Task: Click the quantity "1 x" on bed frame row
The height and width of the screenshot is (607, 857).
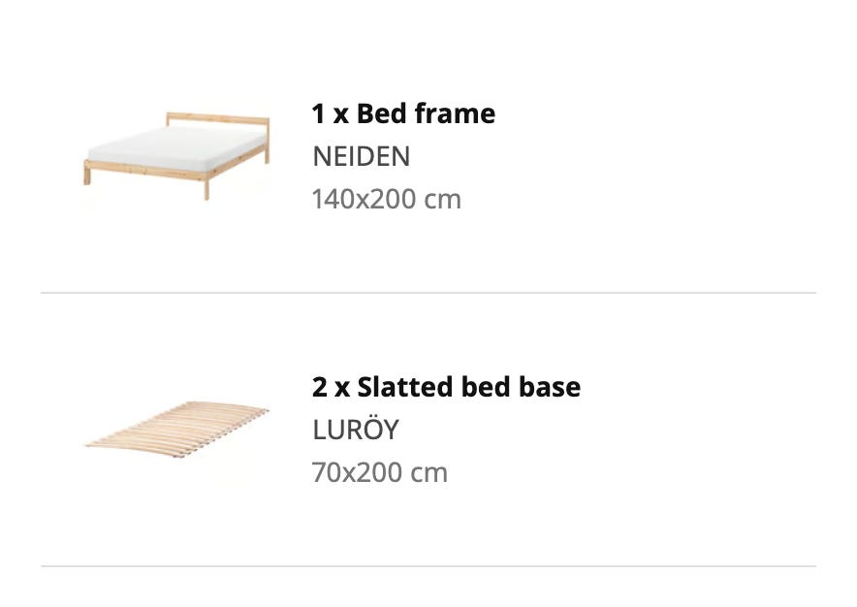Action: 331,113
